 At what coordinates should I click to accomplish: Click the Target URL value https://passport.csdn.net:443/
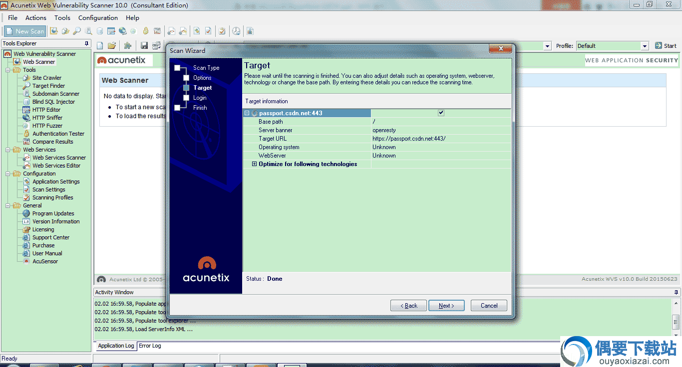click(x=409, y=139)
